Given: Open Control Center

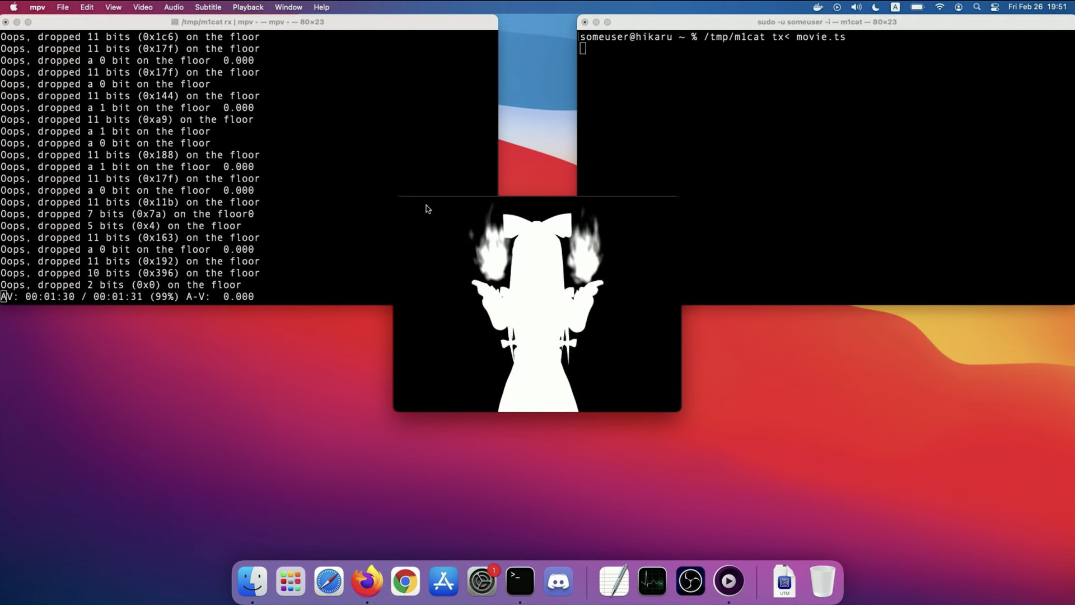Looking at the screenshot, I should click(x=995, y=7).
